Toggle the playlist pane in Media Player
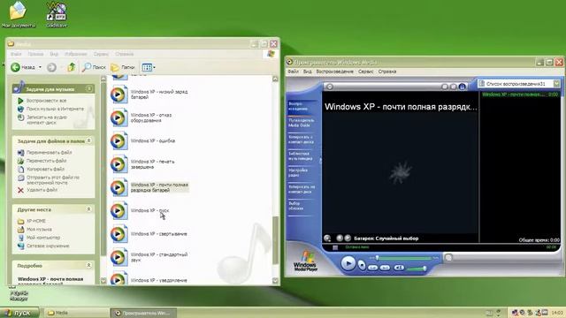The image size is (566, 318). [x=462, y=87]
